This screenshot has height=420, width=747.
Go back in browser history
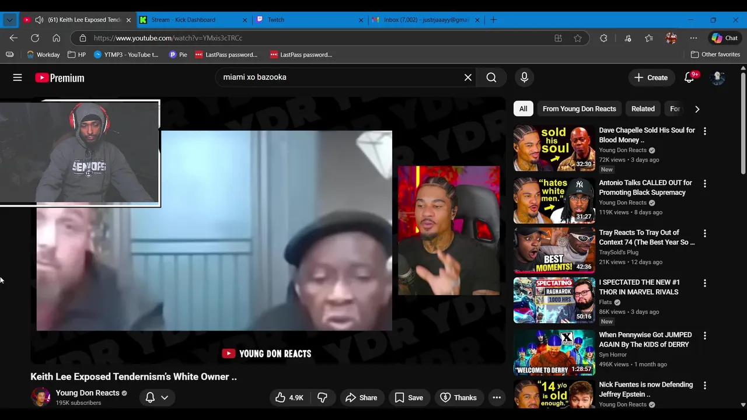[13, 38]
